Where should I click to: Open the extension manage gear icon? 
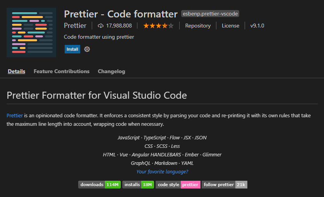[87, 49]
